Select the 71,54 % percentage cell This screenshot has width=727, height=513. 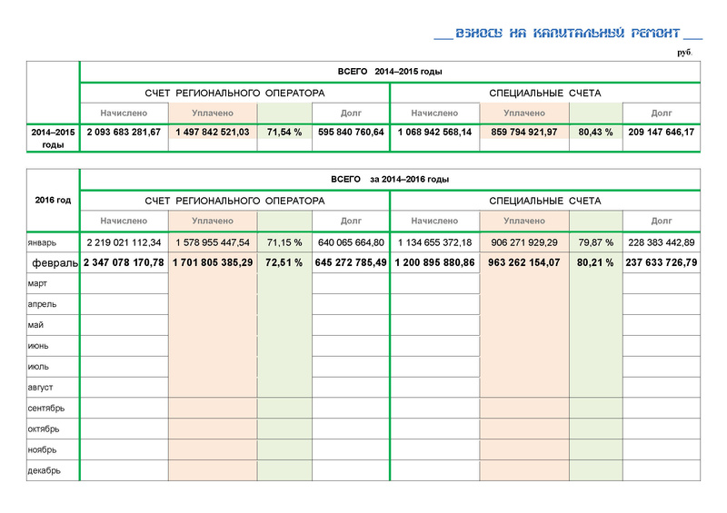click(284, 133)
